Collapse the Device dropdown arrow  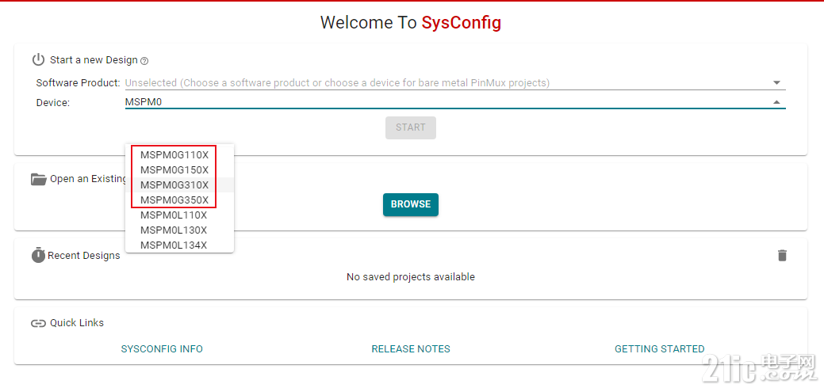(x=776, y=102)
